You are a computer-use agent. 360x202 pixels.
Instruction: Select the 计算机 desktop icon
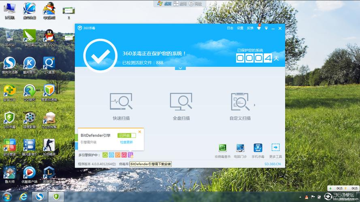click(10, 11)
